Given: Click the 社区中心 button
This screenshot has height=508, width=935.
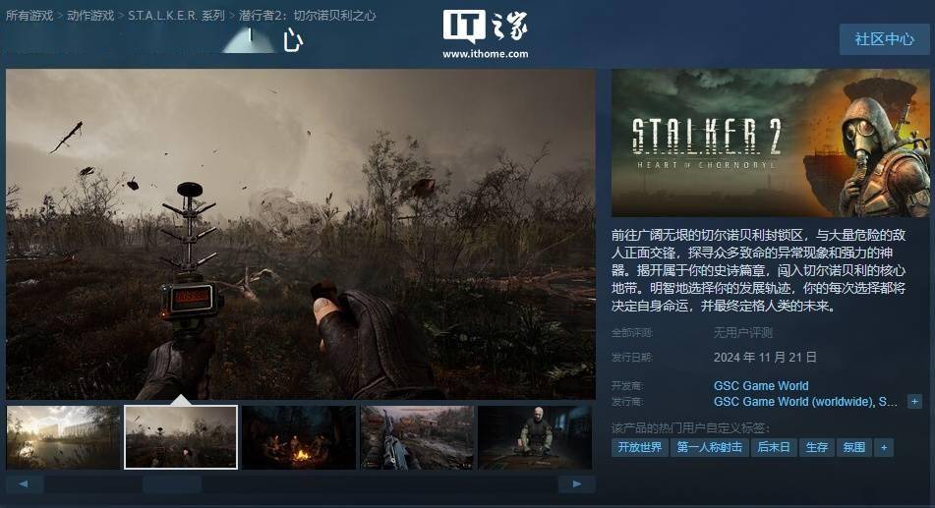Looking at the screenshot, I should click(x=884, y=39).
